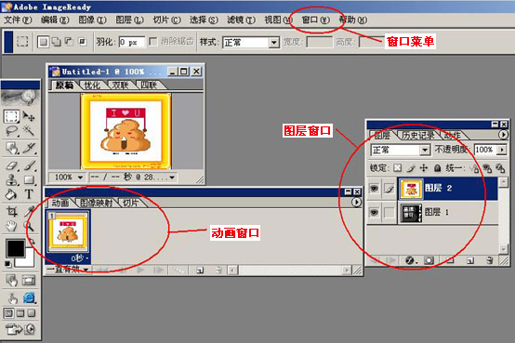The image size is (515, 343).
Task: Open document info dropdown in status bar
Action: [172, 178]
